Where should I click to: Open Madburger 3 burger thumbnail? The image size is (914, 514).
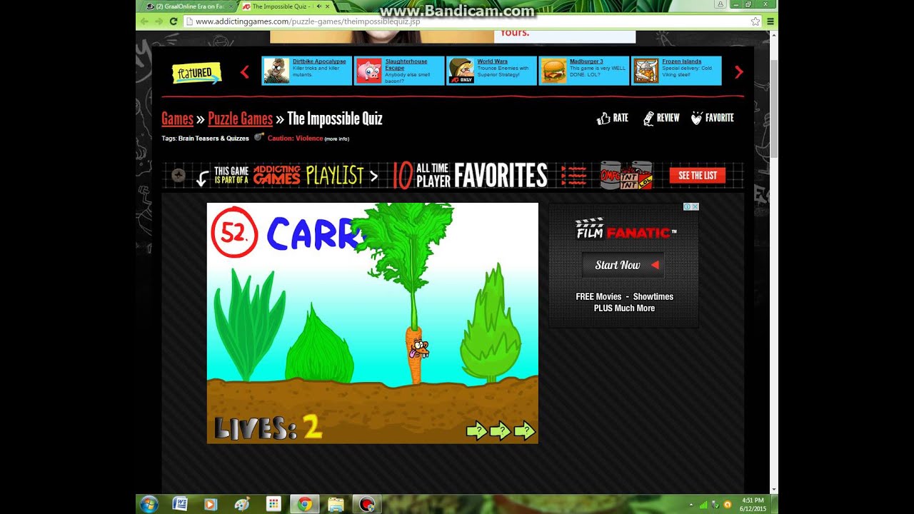tap(553, 71)
